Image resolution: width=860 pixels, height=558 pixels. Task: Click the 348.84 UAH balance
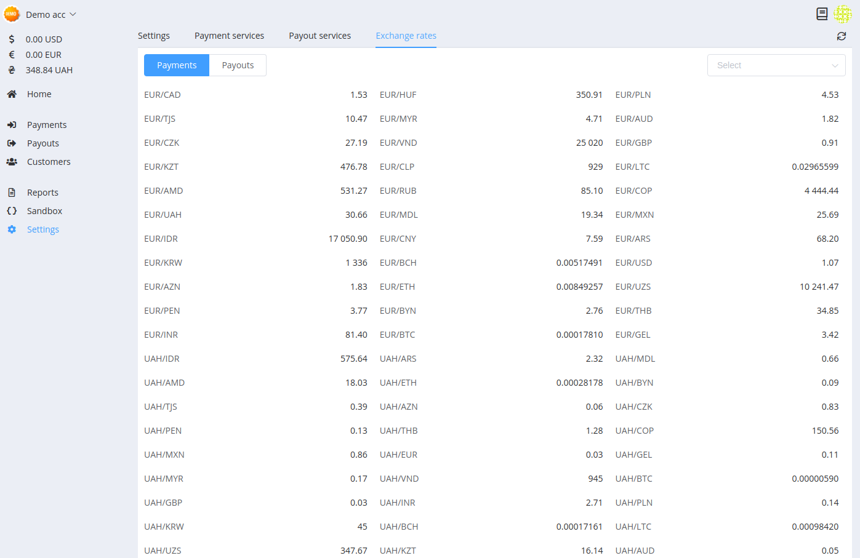(x=49, y=70)
